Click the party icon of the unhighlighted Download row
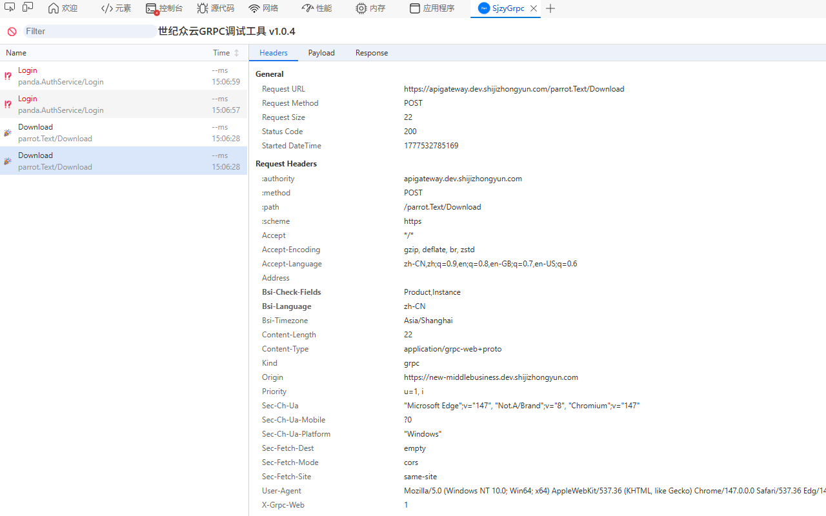Screen dimensions: 826x516 point(8,133)
